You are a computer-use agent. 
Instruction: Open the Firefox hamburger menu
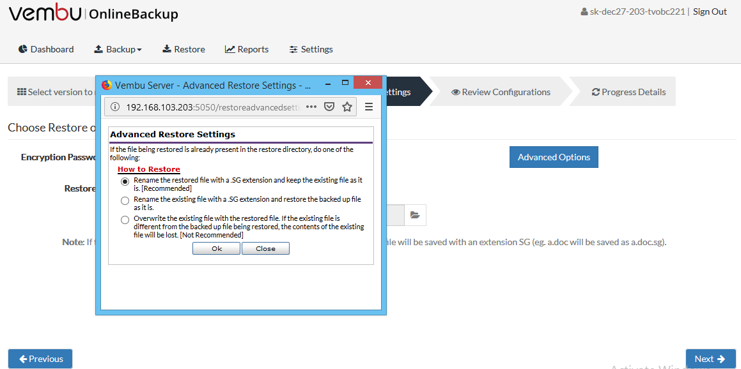(x=369, y=107)
